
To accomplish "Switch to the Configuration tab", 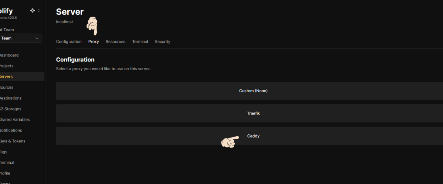I will click(x=69, y=42).
